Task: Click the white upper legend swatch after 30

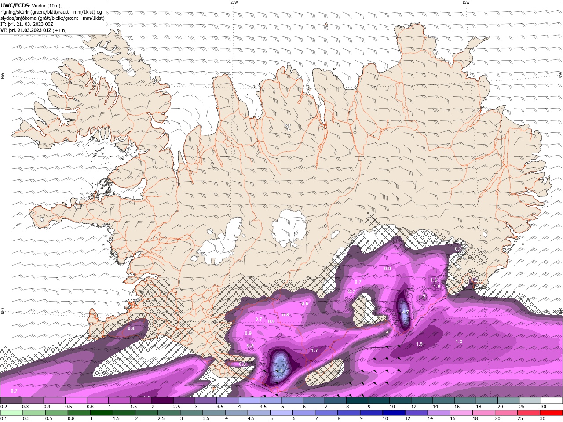Action: tap(552, 400)
